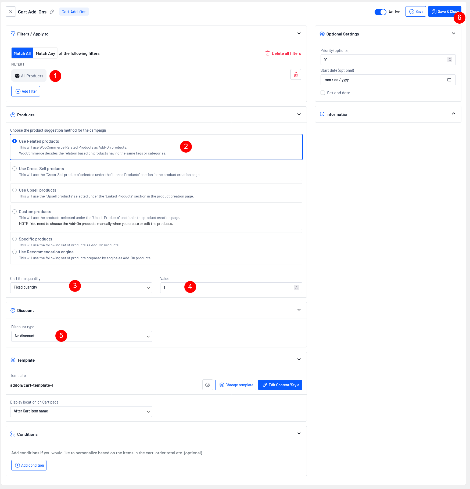Click the X icon to close editor
The width and height of the screenshot is (470, 489).
click(11, 12)
